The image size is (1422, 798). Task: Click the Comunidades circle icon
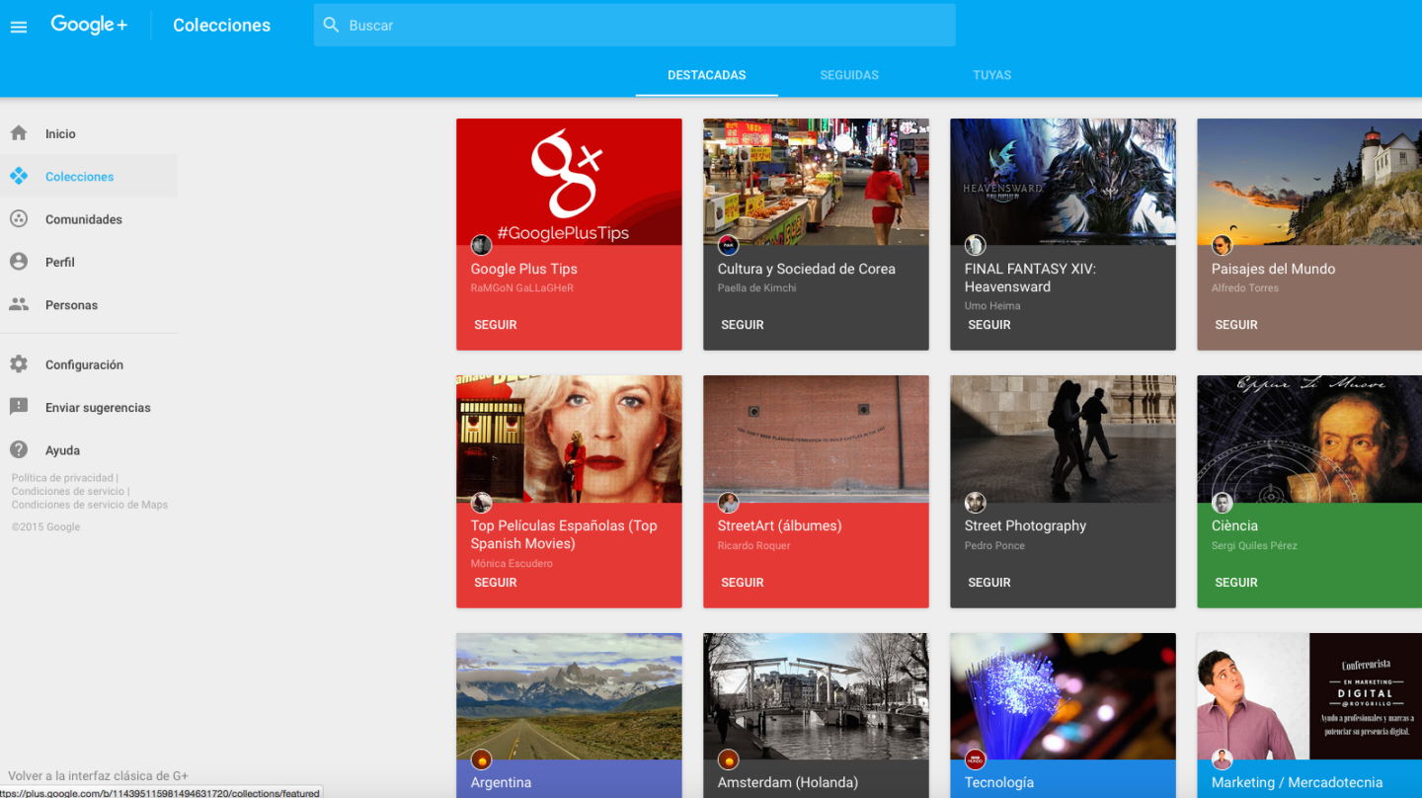(19, 218)
